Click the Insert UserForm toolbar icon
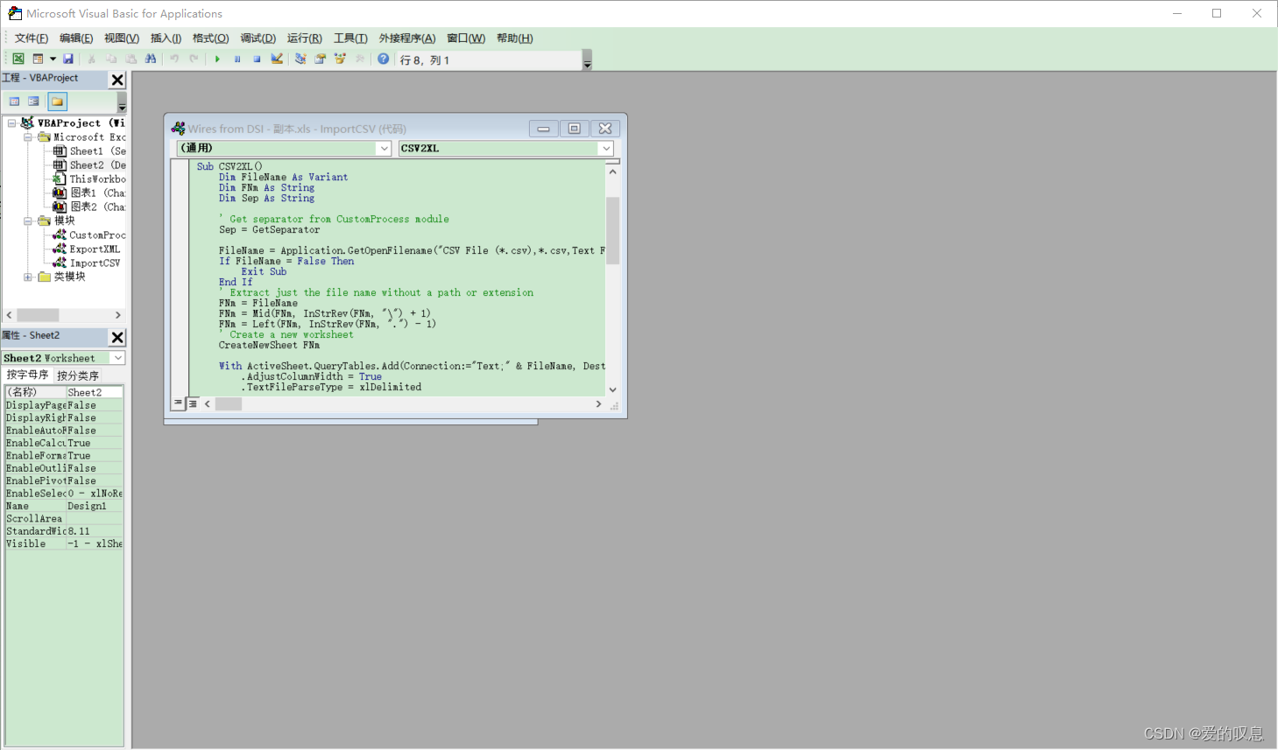The height and width of the screenshot is (750, 1278). (x=38, y=59)
